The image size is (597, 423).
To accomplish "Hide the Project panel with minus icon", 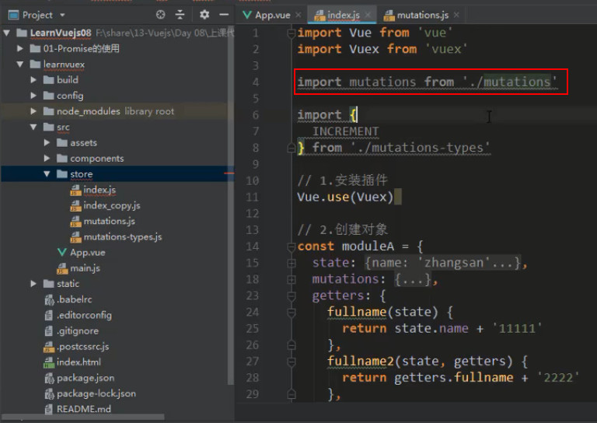I will tap(224, 15).
